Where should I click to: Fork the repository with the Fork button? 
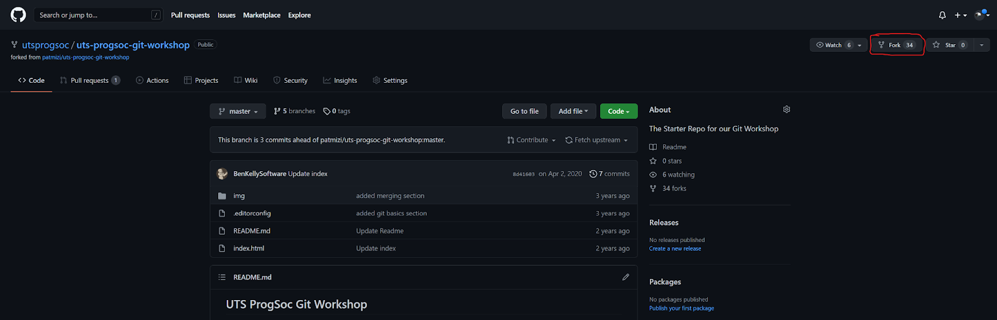pos(897,45)
